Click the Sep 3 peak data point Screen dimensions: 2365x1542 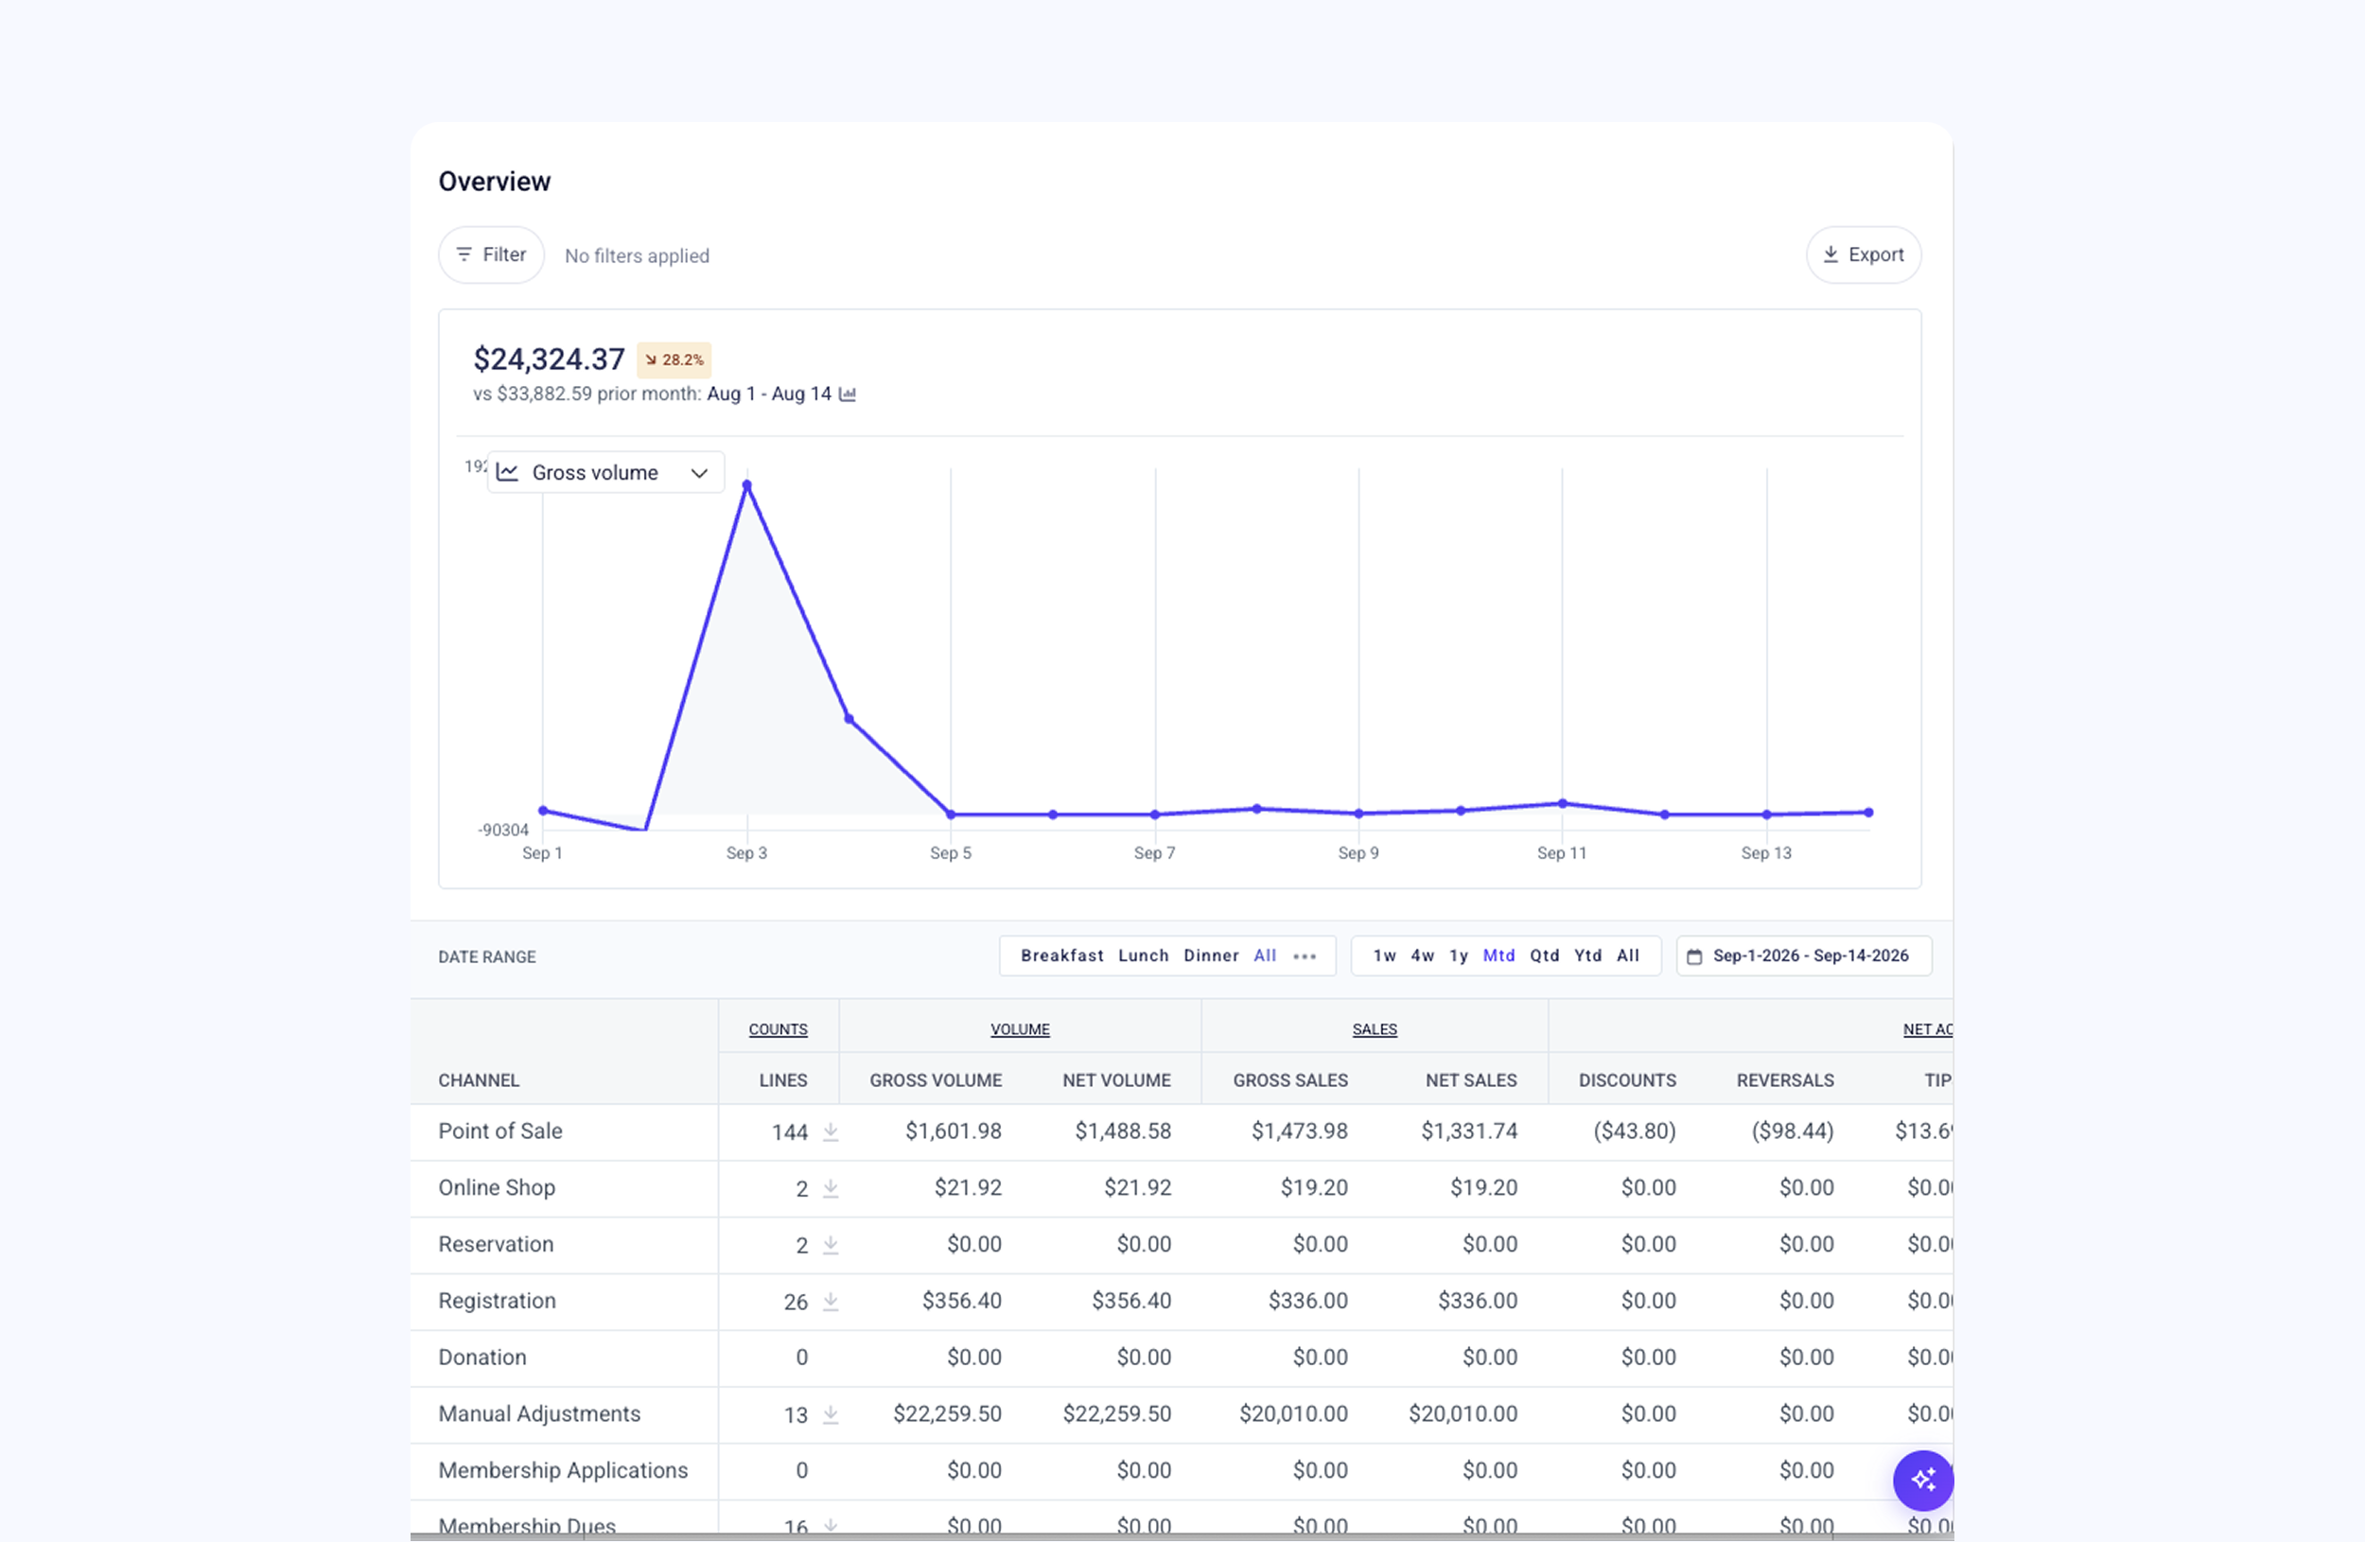[747, 486]
